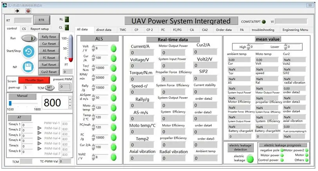Click the pwm-up input field
The height and width of the screenshot is (171, 318).
[x=28, y=88]
